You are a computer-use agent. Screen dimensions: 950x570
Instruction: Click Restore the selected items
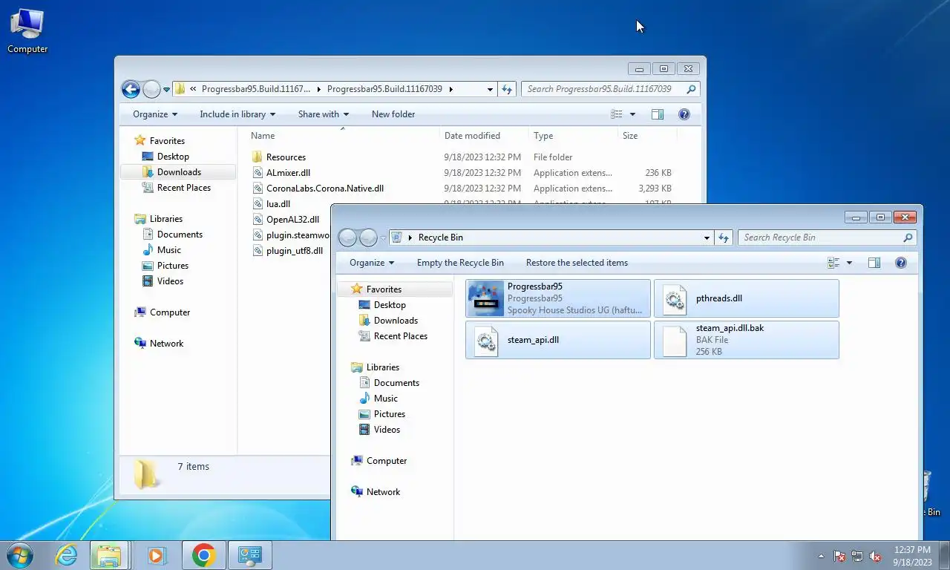pyautogui.click(x=577, y=263)
